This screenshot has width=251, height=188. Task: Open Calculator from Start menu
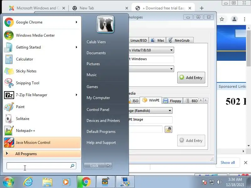pyautogui.click(x=42, y=59)
